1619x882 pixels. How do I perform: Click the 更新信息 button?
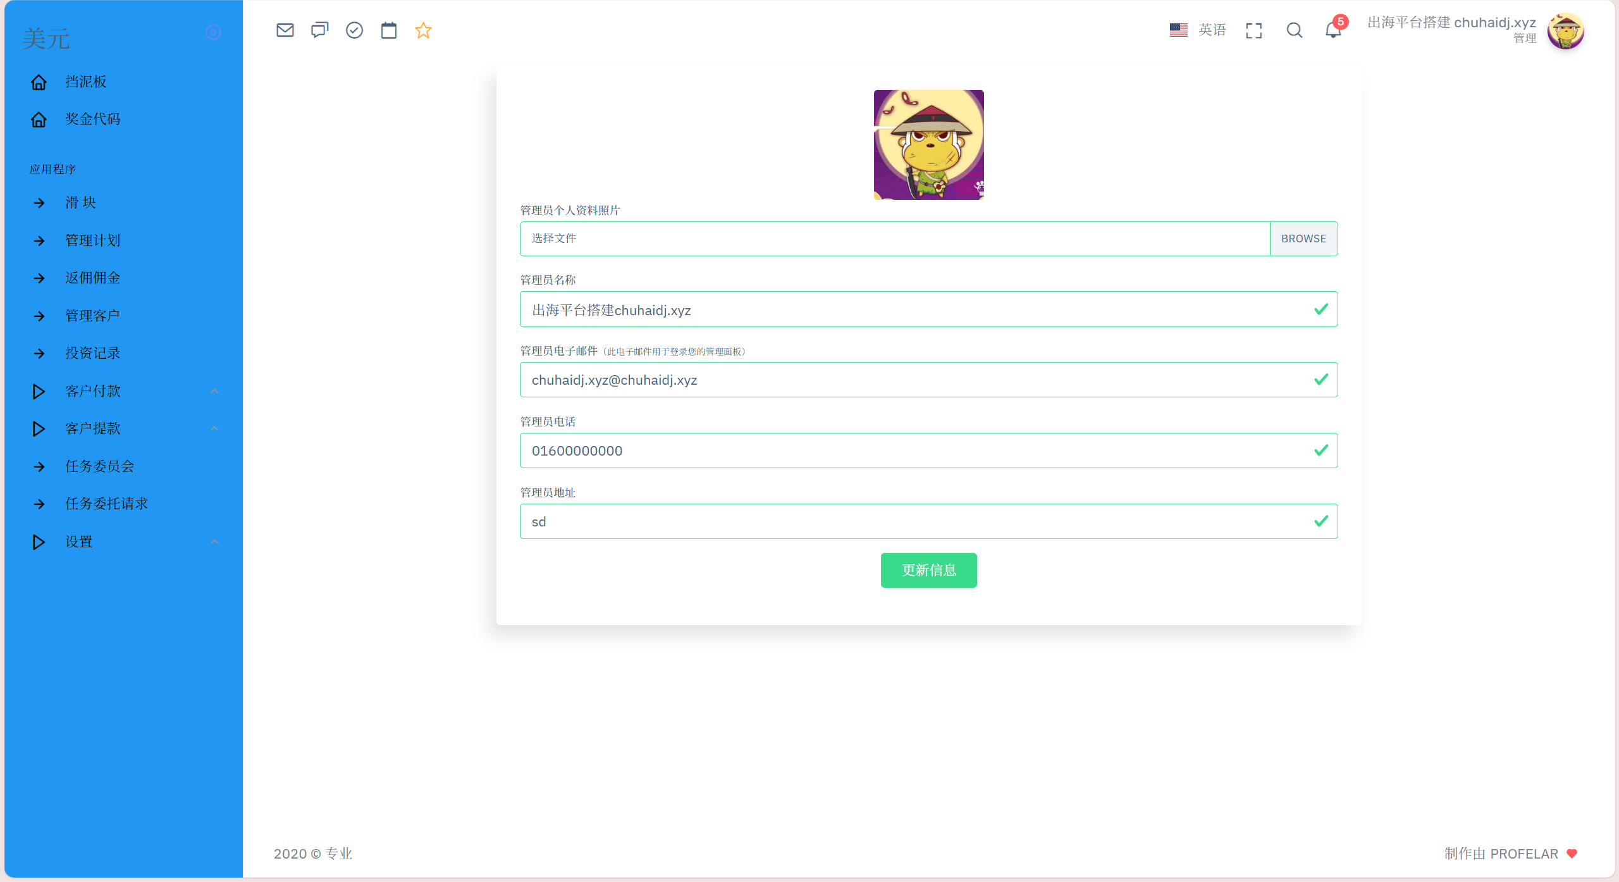click(928, 570)
